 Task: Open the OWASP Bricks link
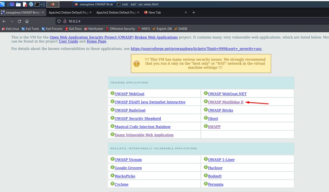coord(221,110)
